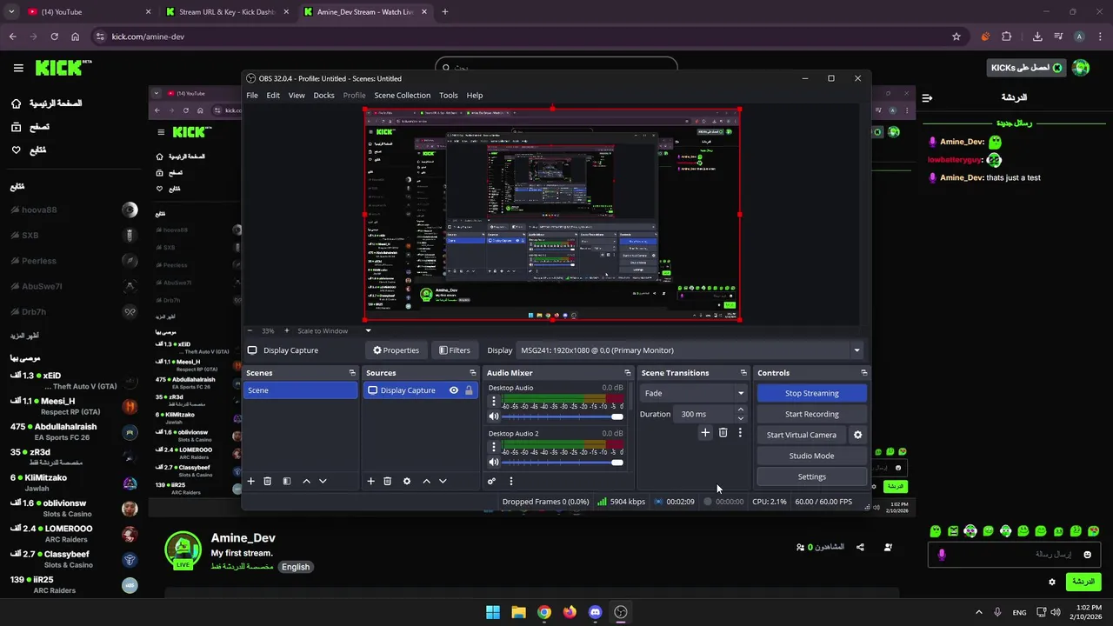Screen dimensions: 1113x626
Task: Open Kick chat settings gear
Action: point(1052,582)
